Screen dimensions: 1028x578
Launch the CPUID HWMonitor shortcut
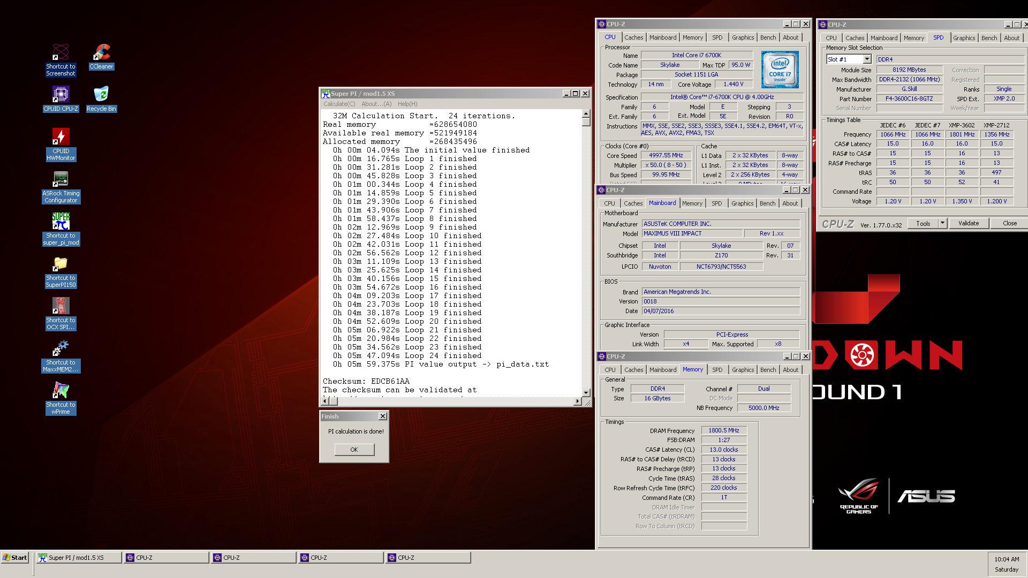click(x=61, y=143)
